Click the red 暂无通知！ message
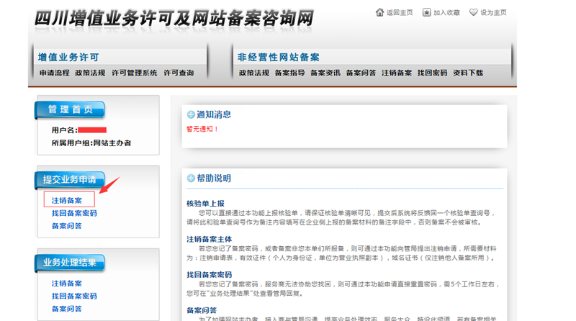 coord(202,130)
